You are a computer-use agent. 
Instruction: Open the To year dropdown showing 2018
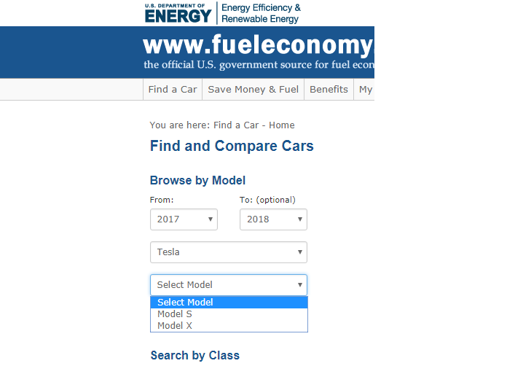click(273, 219)
